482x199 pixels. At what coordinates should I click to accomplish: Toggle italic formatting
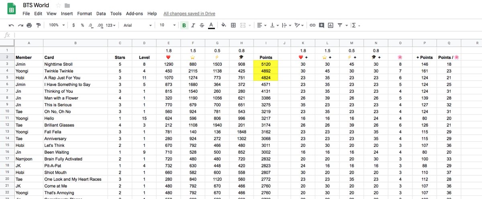point(193,25)
